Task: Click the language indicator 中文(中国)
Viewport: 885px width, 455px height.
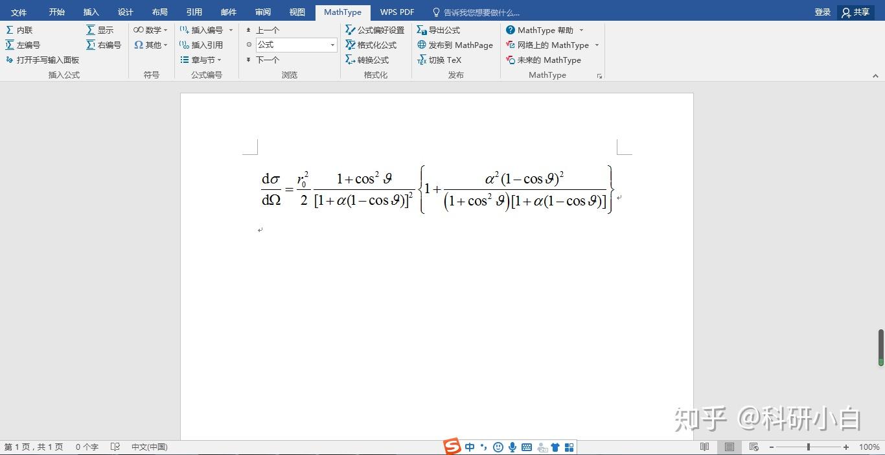Action: (150, 447)
